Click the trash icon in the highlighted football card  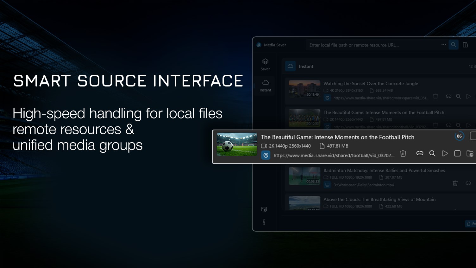click(403, 153)
